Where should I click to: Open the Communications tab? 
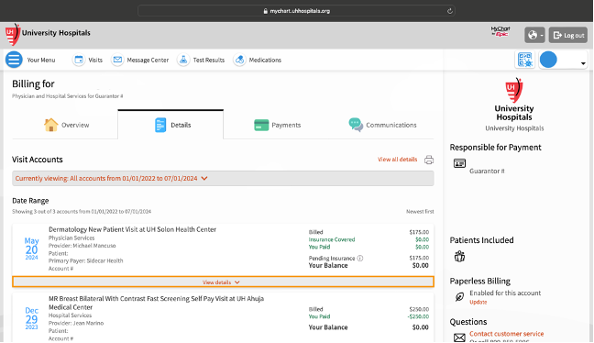tap(382, 125)
